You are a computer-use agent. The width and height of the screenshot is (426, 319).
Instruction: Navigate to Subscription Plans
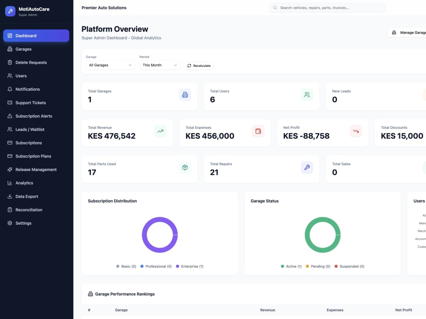tap(36, 156)
